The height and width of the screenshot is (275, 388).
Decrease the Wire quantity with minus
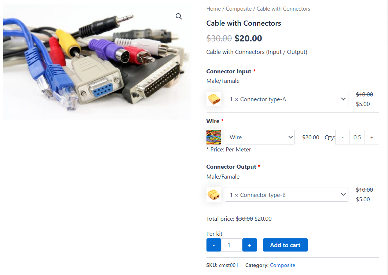coord(343,137)
